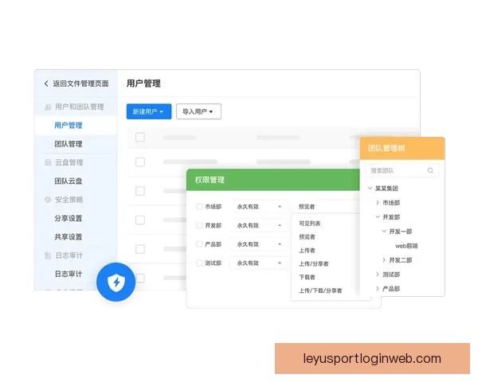
Task: Check the 测试部 permission checkbox
Action: (199, 263)
